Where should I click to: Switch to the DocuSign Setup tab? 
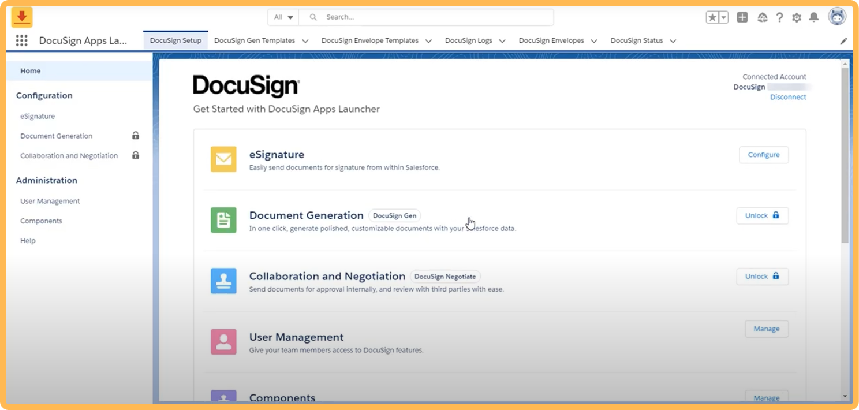click(x=175, y=40)
